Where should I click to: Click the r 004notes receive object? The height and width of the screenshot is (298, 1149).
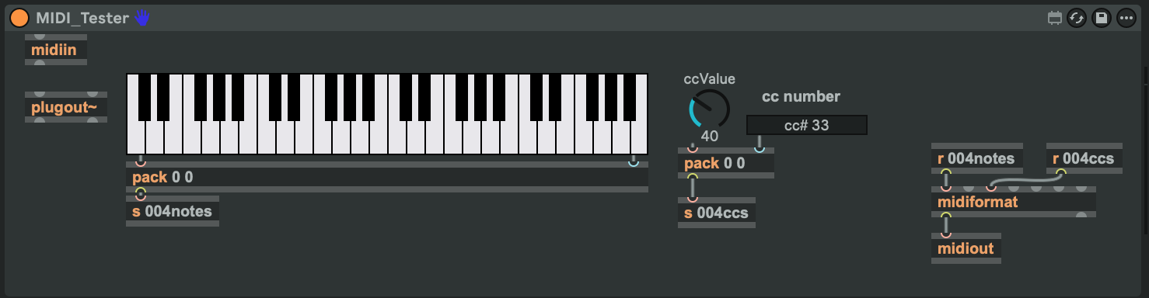point(977,158)
